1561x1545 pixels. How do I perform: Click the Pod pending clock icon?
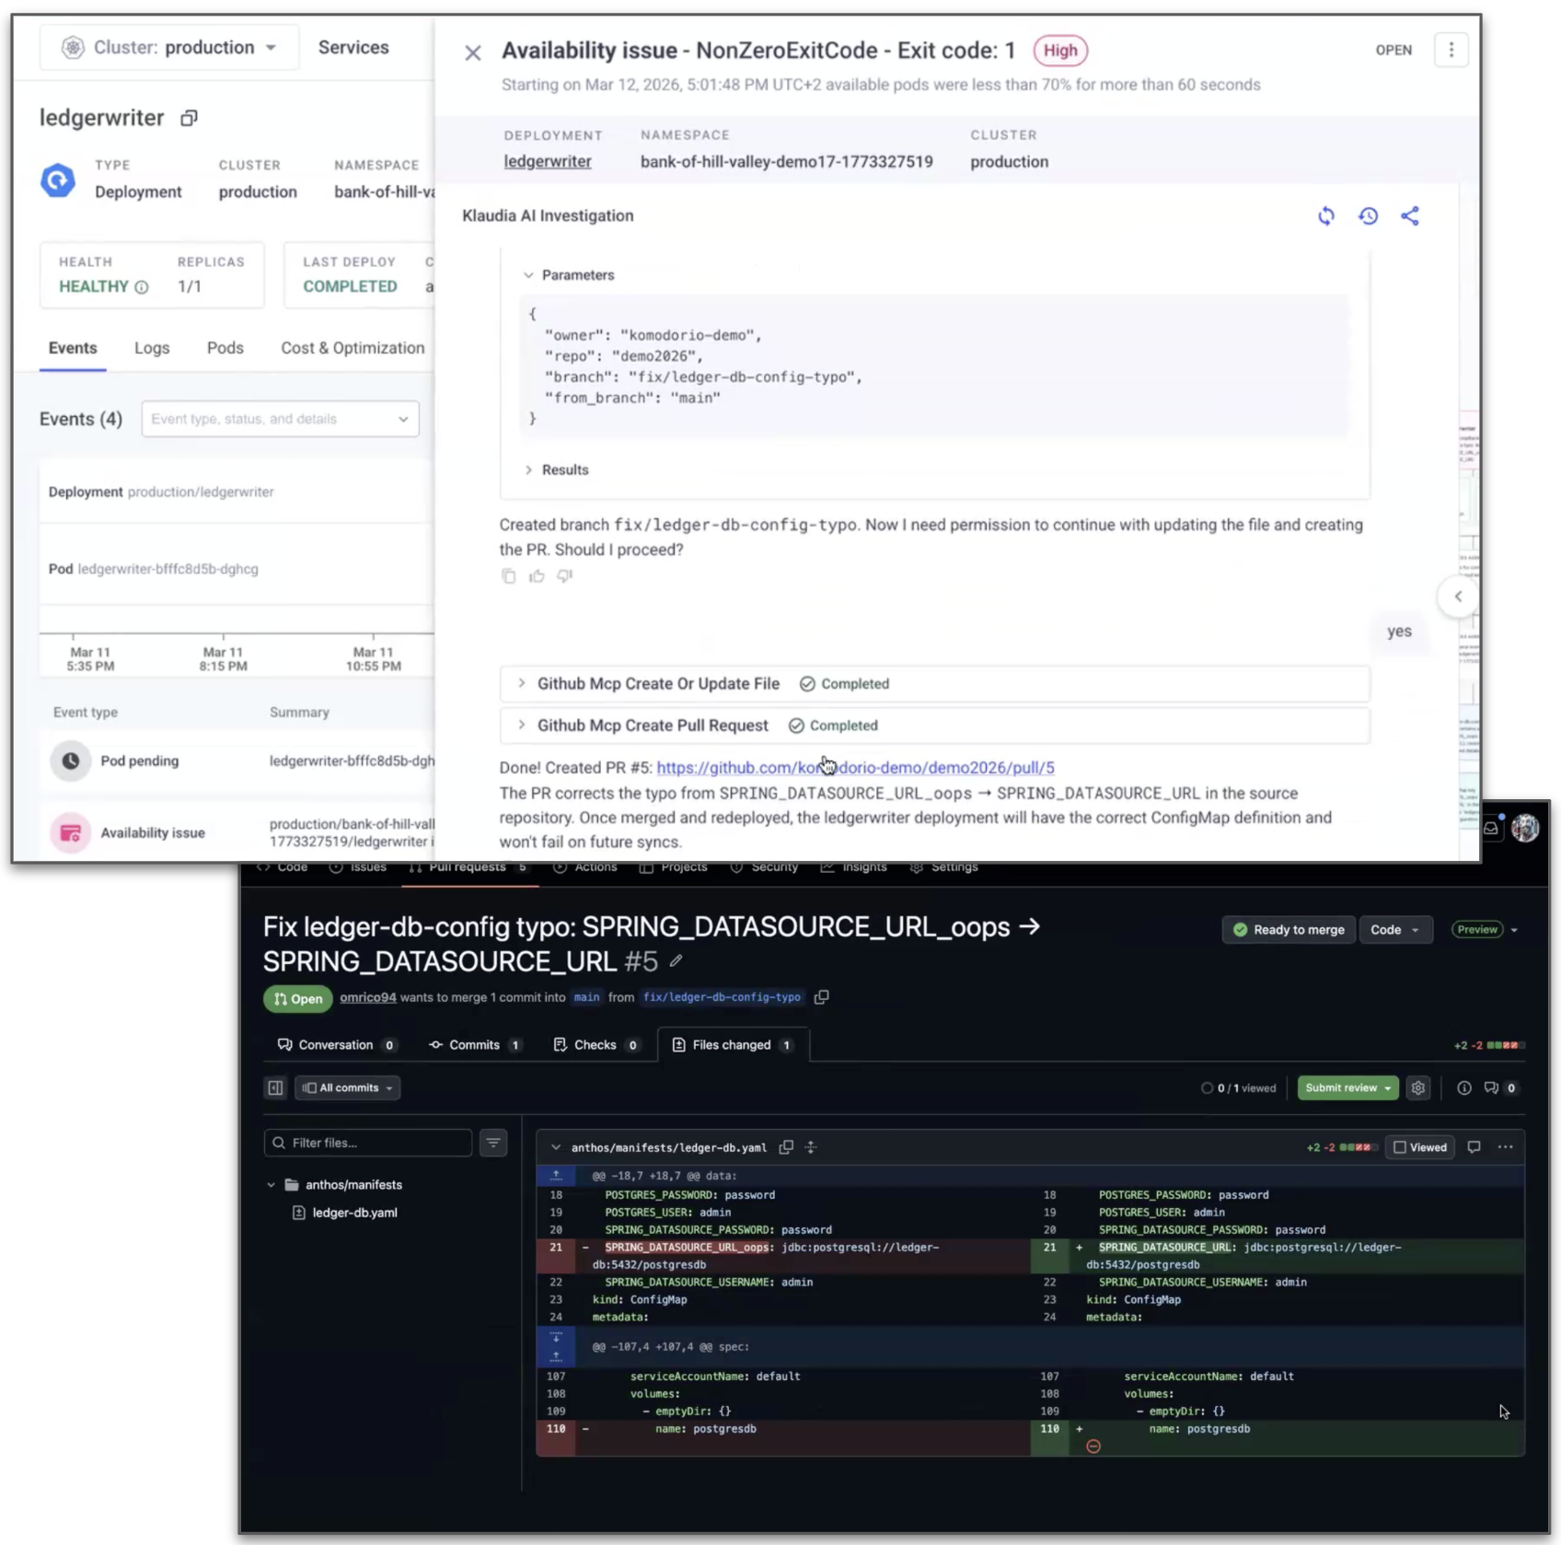70,761
